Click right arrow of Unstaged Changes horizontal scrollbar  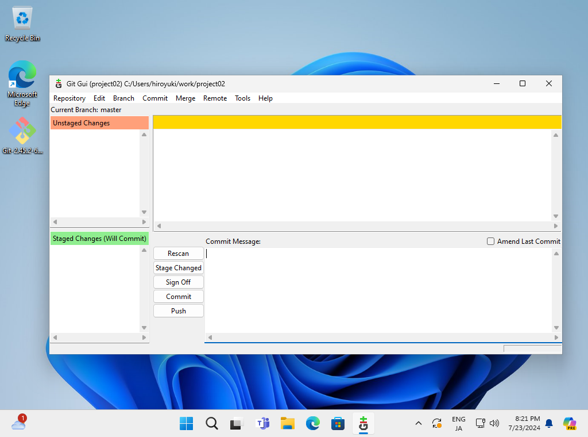pos(144,222)
